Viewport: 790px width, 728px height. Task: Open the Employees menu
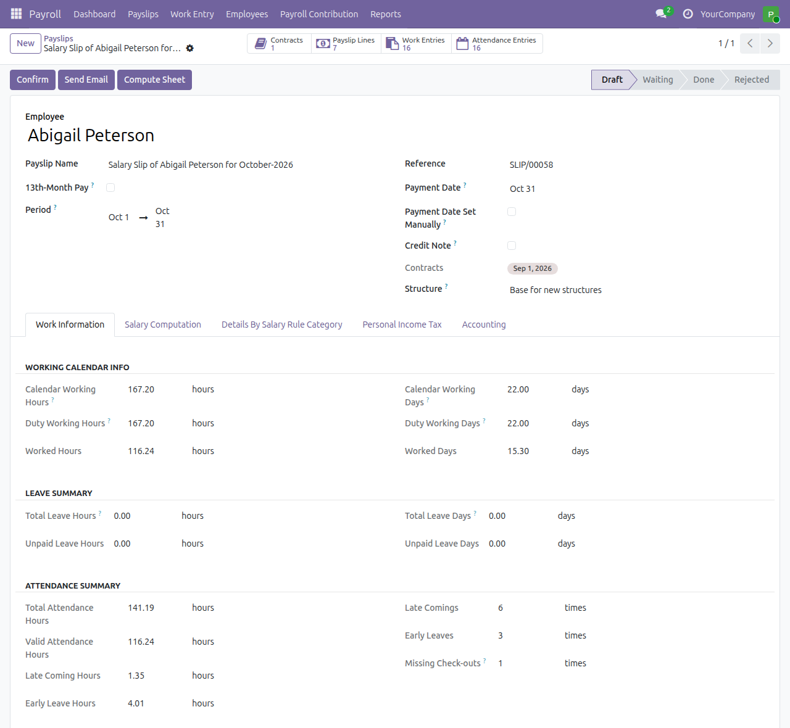[247, 14]
